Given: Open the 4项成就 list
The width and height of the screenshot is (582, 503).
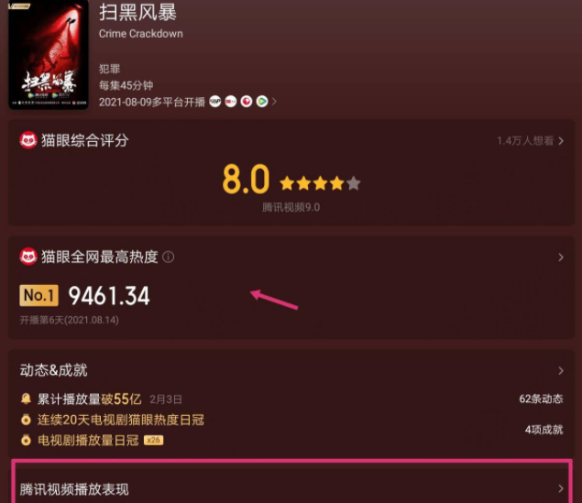Looking at the screenshot, I should point(544,430).
